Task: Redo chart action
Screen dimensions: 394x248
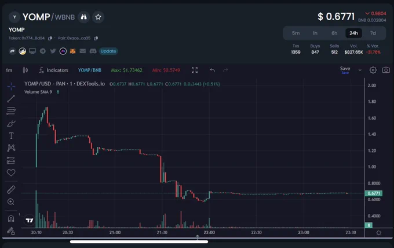Action: 225,70
